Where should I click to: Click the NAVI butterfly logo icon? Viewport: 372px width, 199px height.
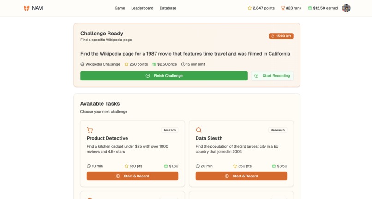click(26, 8)
